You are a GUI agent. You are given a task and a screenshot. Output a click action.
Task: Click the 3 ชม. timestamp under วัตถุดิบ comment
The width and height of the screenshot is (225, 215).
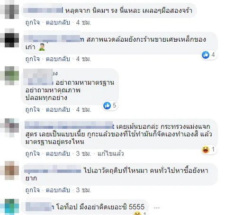click(x=84, y=190)
